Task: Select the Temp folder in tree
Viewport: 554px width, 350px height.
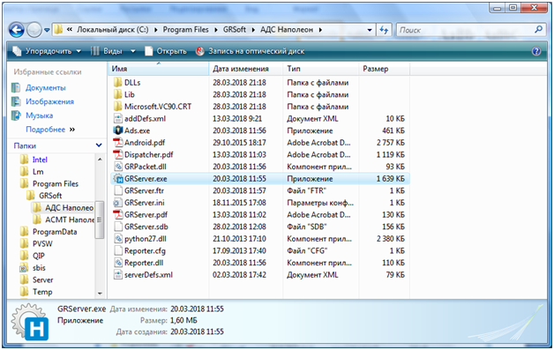Action: 42,292
